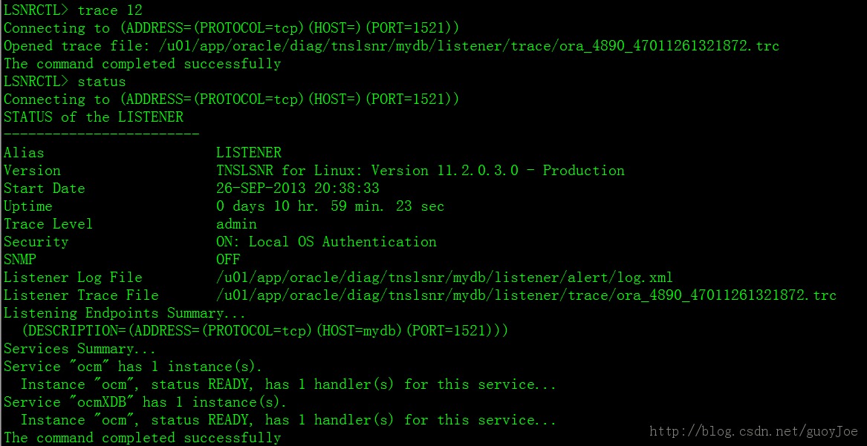The width and height of the screenshot is (867, 446).
Task: Click the Listener Log File path log.xml
Action: tap(444, 278)
